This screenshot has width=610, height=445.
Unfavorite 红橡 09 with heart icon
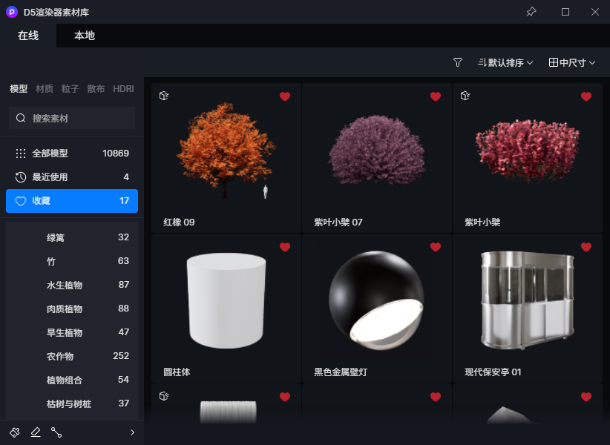(285, 96)
